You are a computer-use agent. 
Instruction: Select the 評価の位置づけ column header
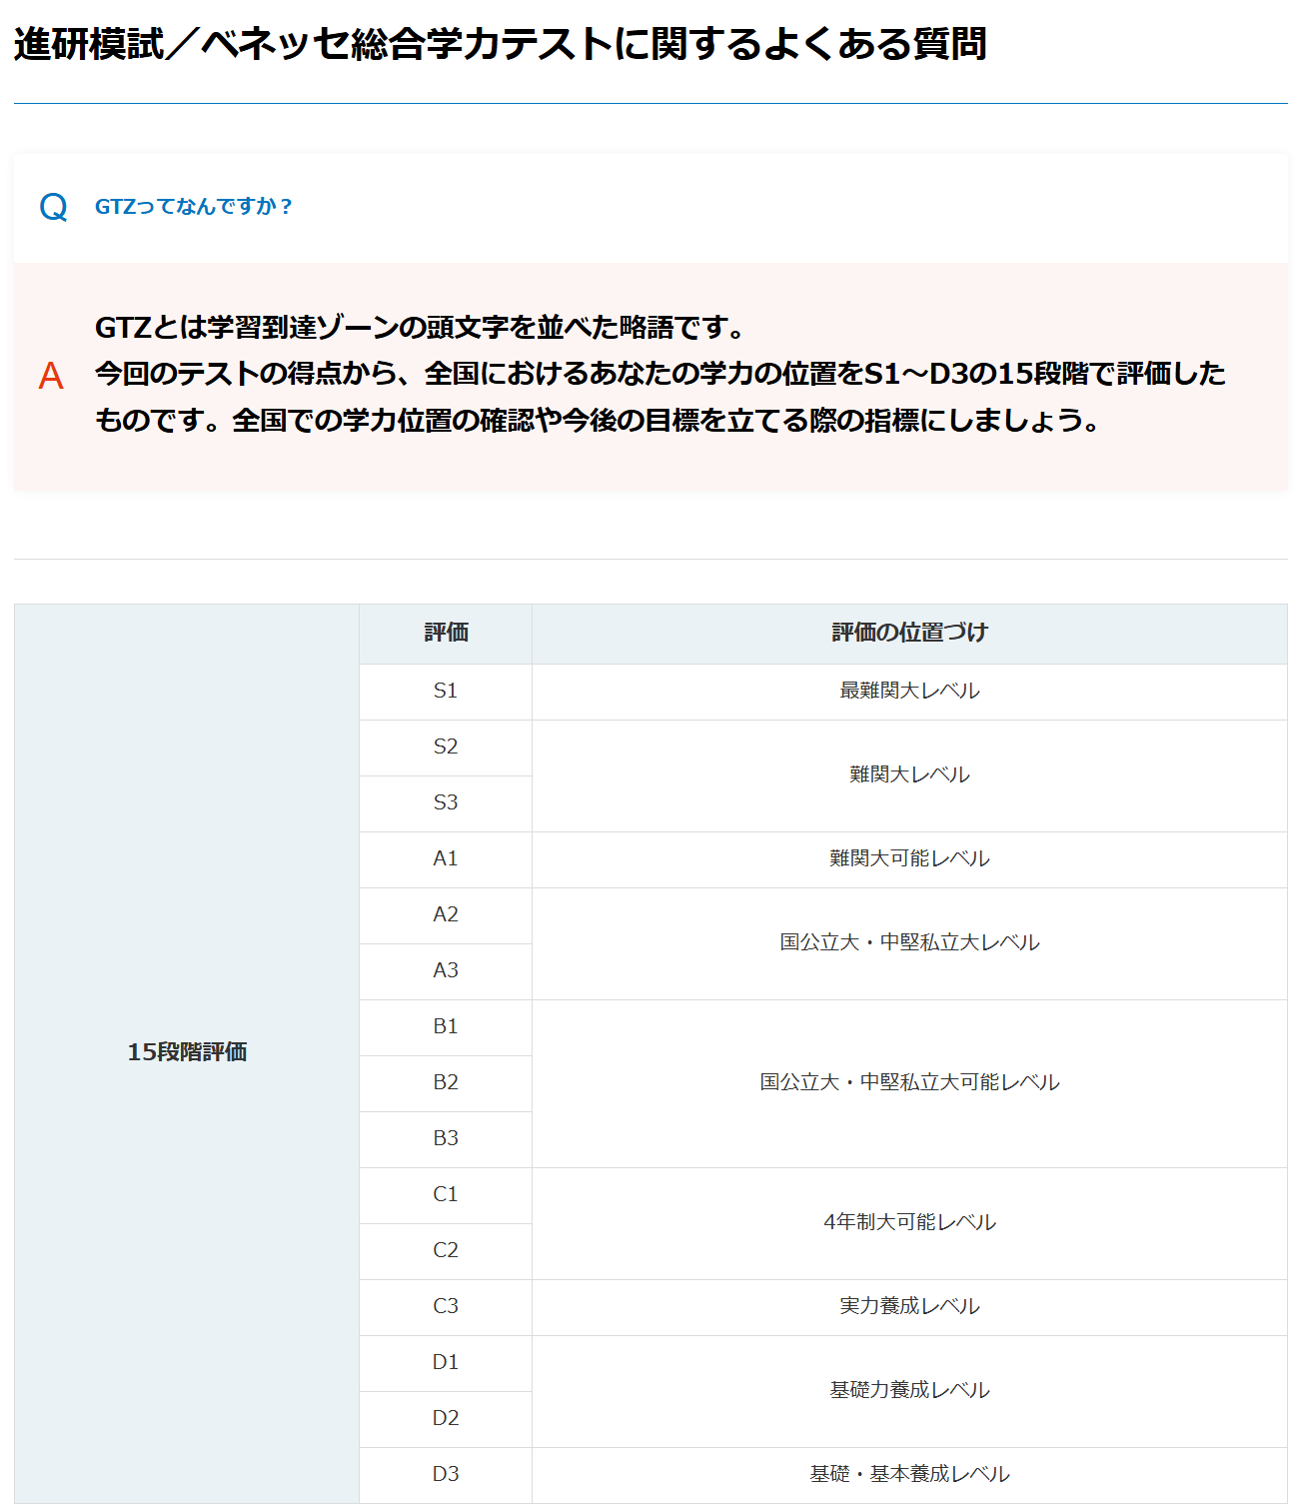pyautogui.click(x=909, y=633)
